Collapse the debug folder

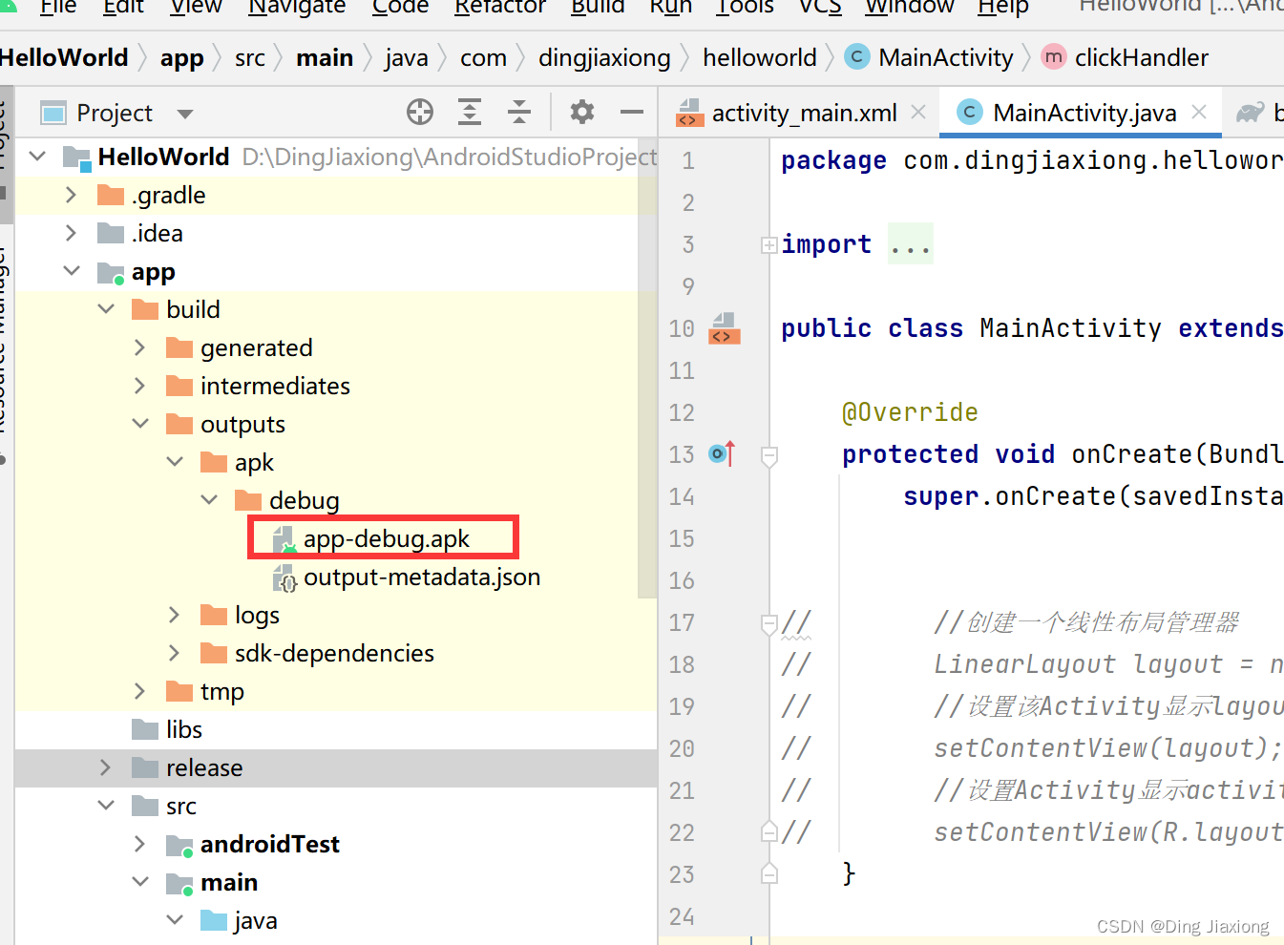click(209, 500)
